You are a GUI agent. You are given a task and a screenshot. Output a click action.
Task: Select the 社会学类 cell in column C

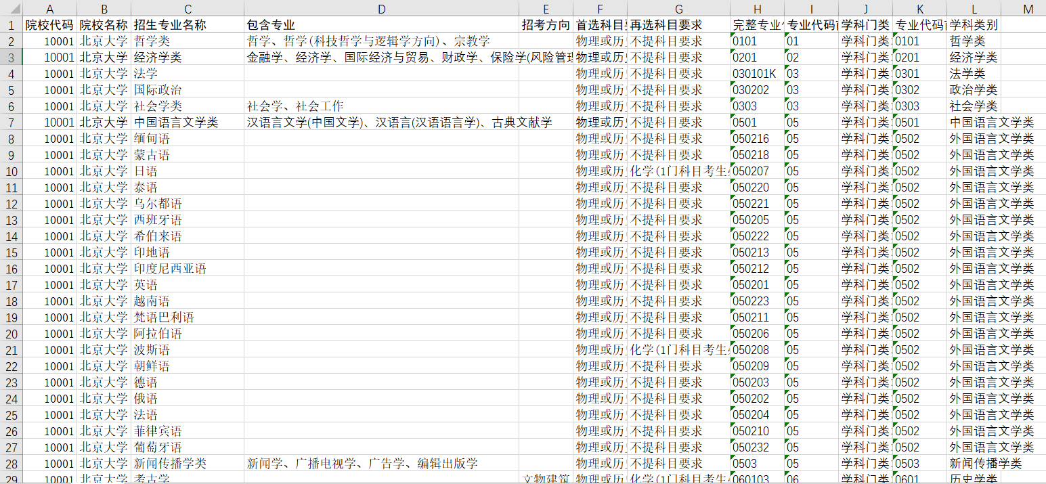point(188,106)
